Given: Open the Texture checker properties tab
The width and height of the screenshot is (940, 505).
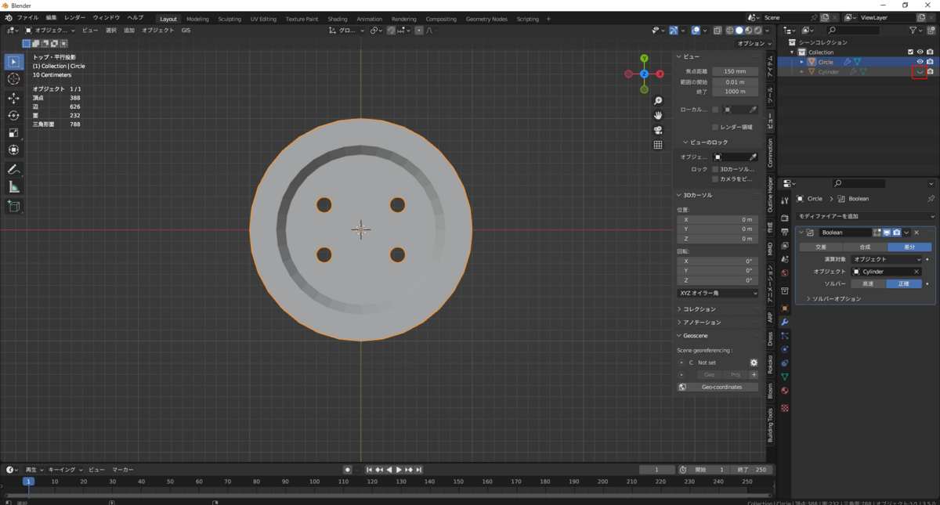Looking at the screenshot, I should [x=785, y=408].
